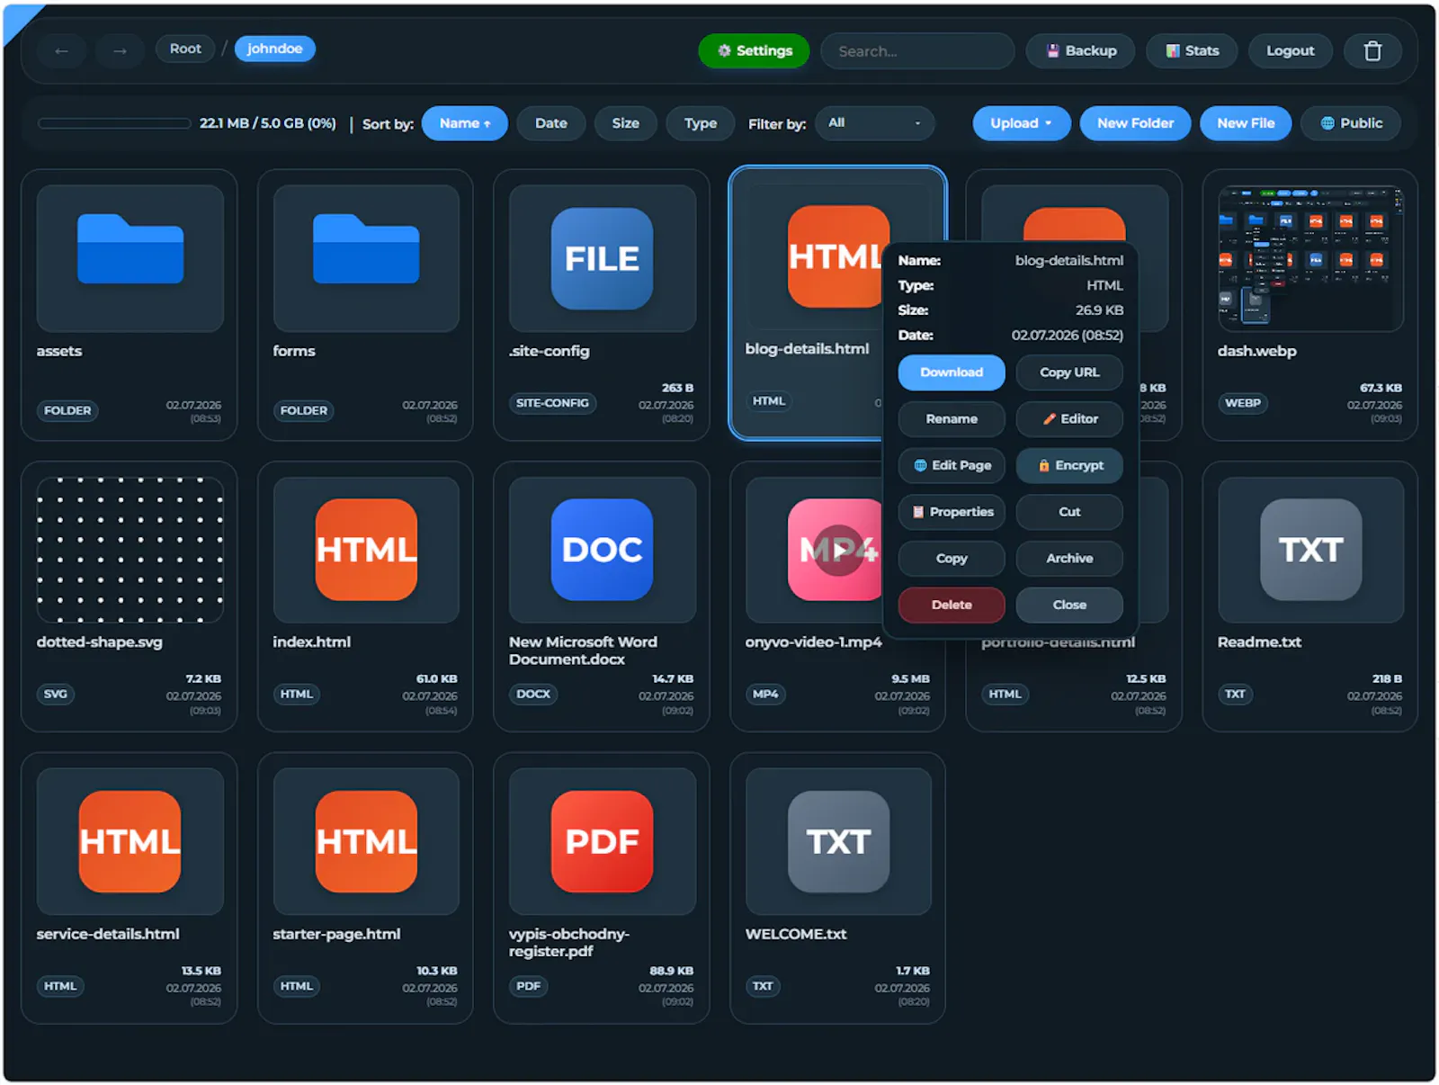
Task: Create a New File
Action: [x=1246, y=123]
